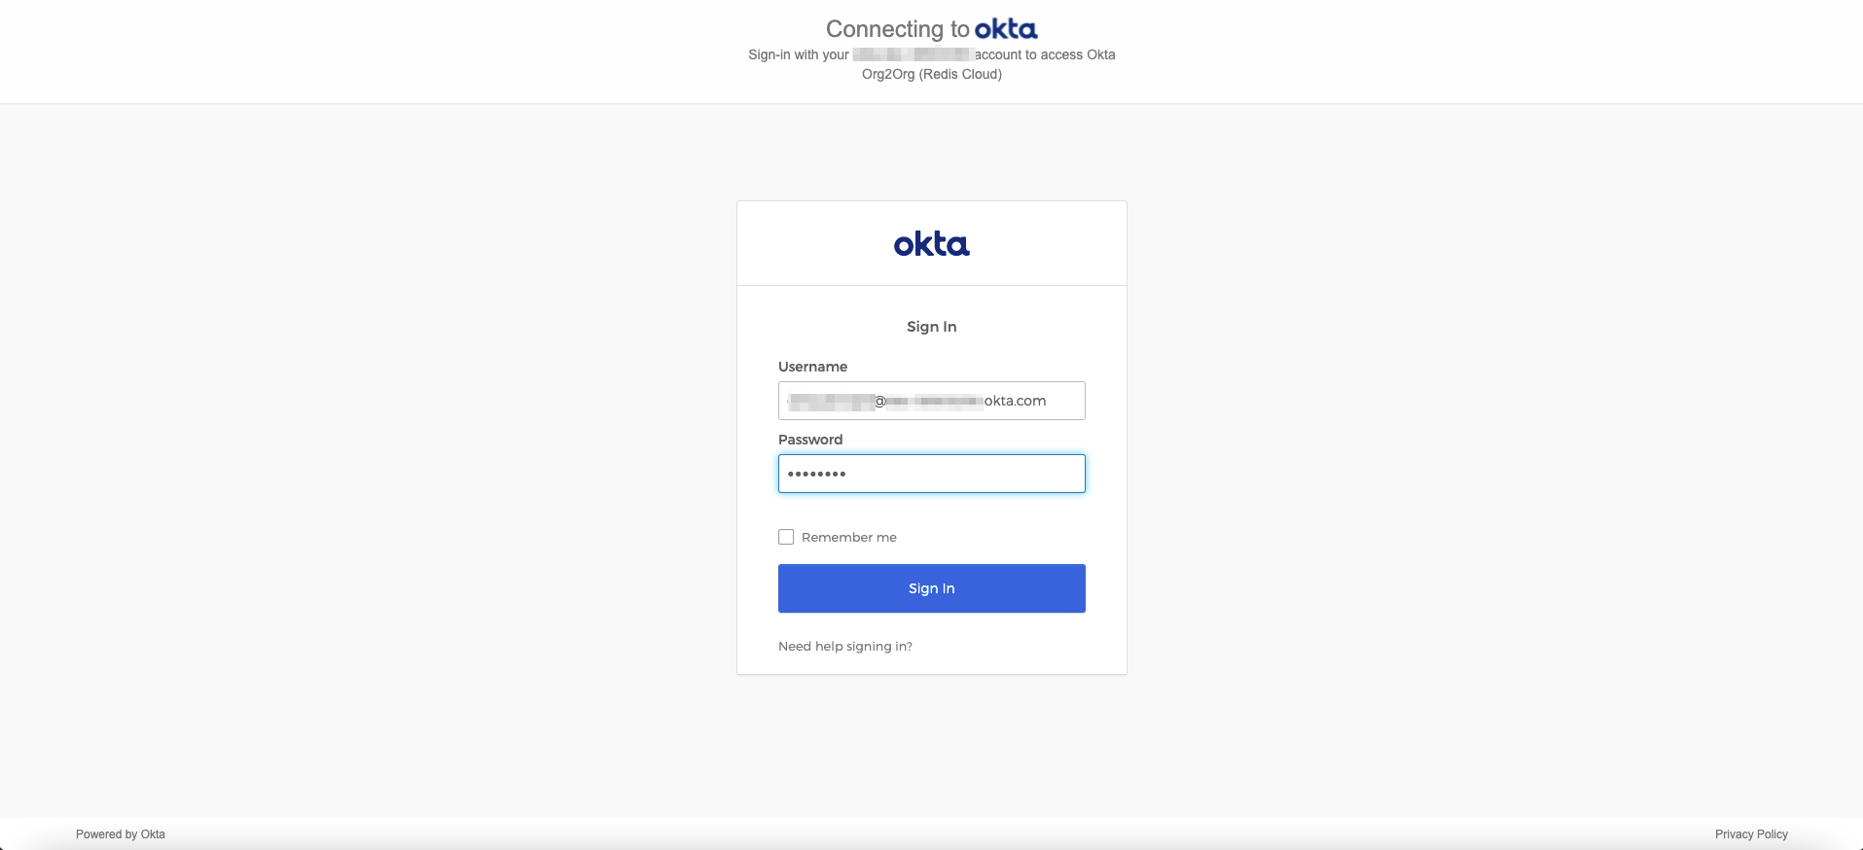The image size is (1863, 850).
Task: Click the Okta logo in the top header
Action: pyautogui.click(x=1006, y=29)
